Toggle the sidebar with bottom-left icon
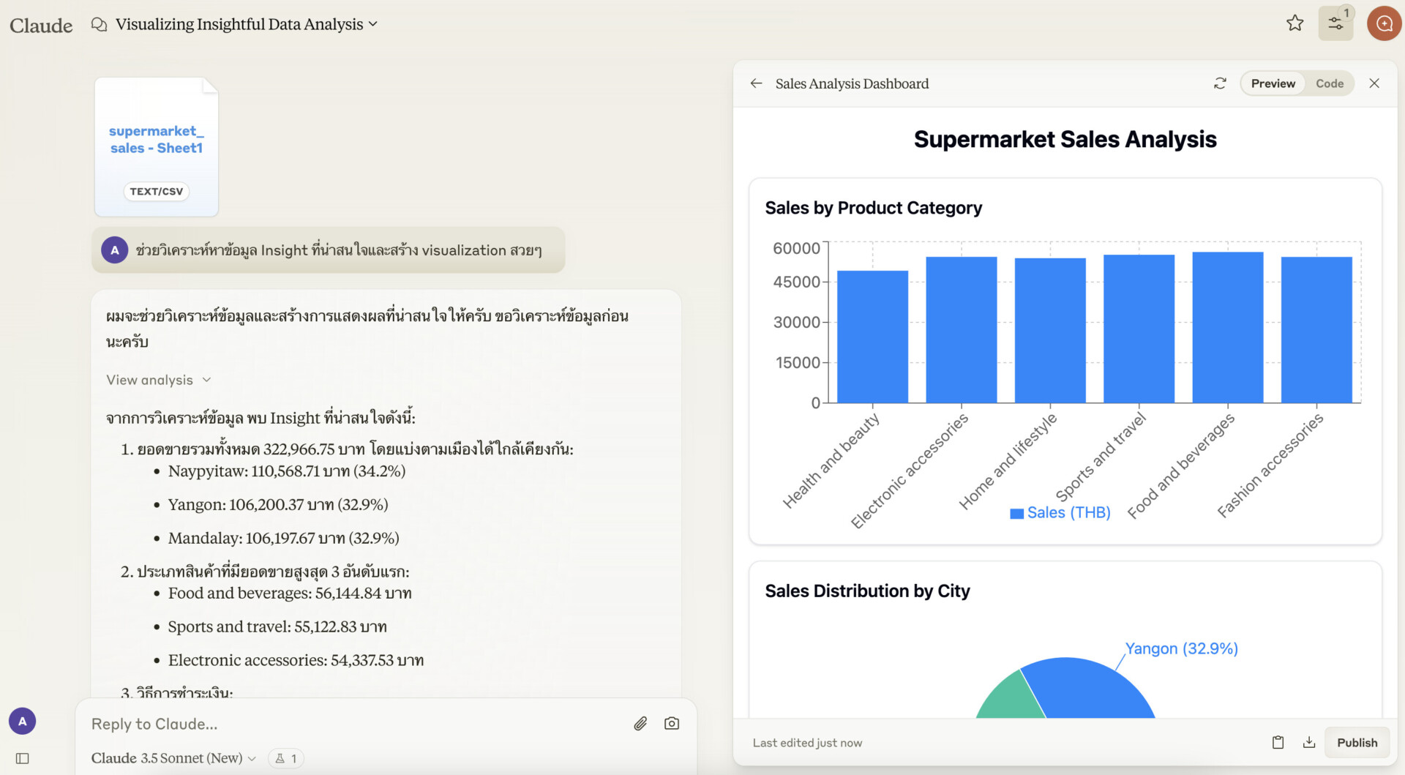Image resolution: width=1405 pixels, height=775 pixels. pyautogui.click(x=21, y=758)
